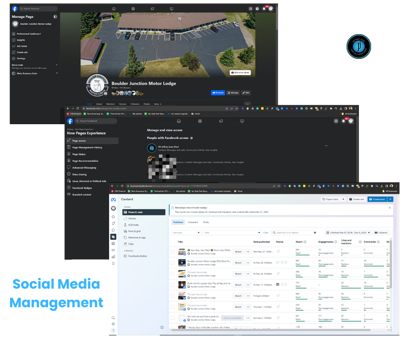Click Edit cover photo on the page
The width and height of the screenshot is (407, 341).
(x=240, y=73)
